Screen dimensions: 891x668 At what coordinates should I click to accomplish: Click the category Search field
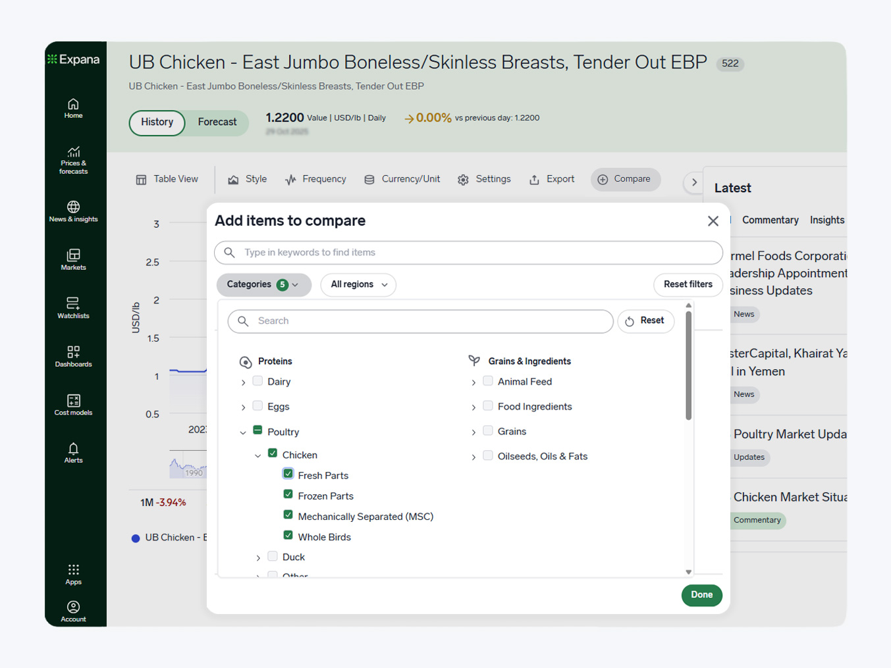tap(420, 321)
